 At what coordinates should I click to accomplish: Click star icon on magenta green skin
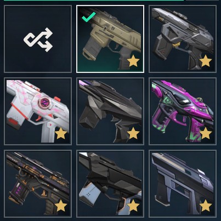point(206,133)
